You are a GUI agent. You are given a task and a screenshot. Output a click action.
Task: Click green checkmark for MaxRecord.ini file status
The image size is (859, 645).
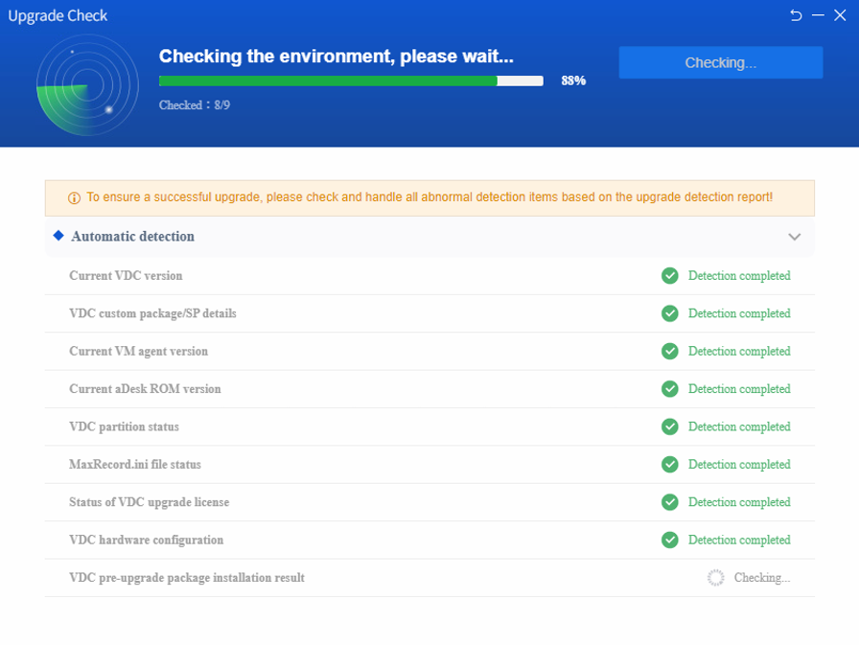point(669,464)
